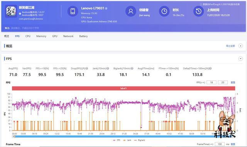Click the blue timeline range slider

point(123,137)
